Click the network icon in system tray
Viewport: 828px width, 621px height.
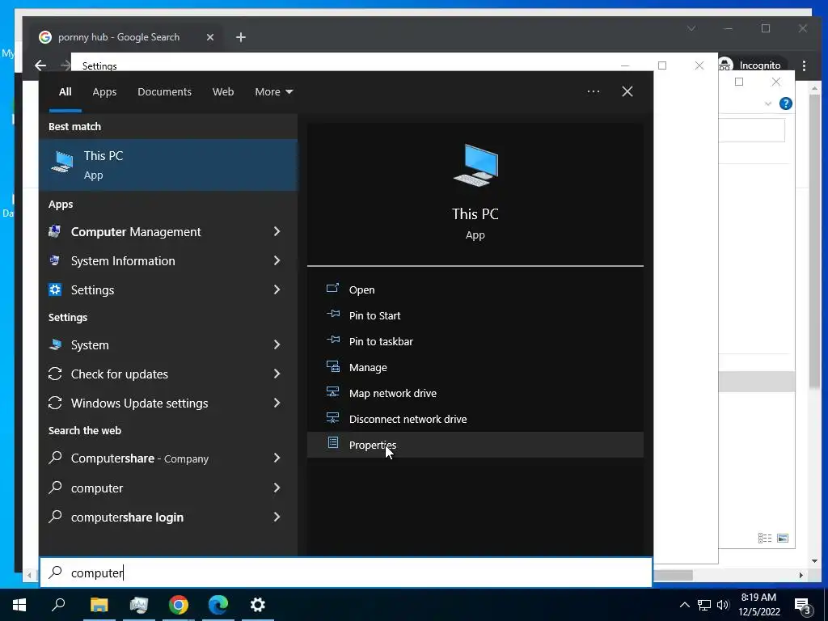coord(704,605)
